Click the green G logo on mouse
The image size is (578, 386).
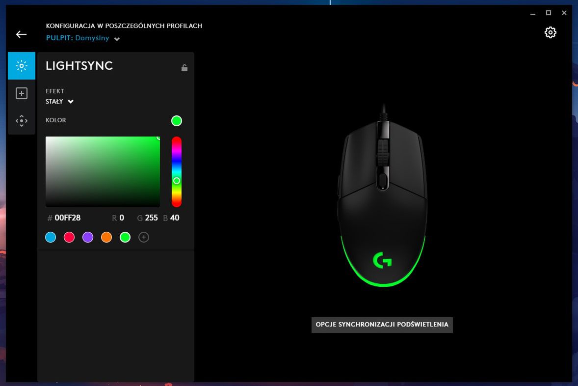pos(382,260)
